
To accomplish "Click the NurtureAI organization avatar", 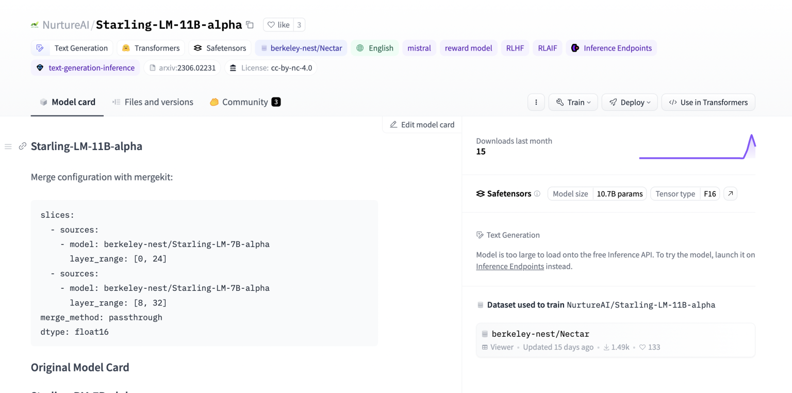I will [x=35, y=24].
